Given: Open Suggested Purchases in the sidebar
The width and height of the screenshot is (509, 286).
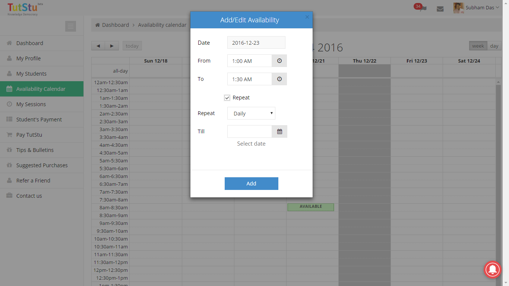Looking at the screenshot, I should tap(42, 165).
